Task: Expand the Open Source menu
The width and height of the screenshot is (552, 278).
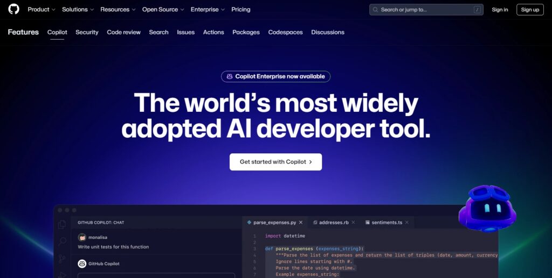Action: click(163, 10)
